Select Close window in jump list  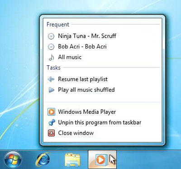pos(102,133)
